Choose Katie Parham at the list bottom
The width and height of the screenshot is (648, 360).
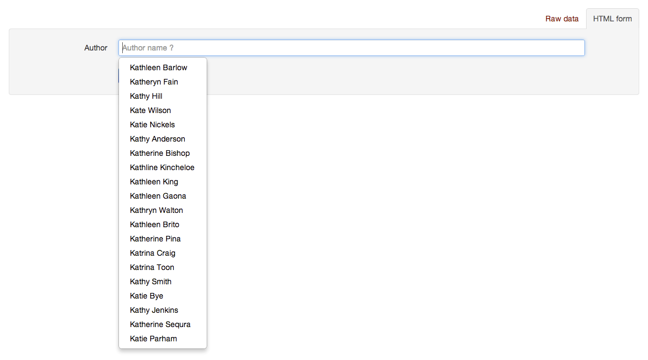point(154,339)
